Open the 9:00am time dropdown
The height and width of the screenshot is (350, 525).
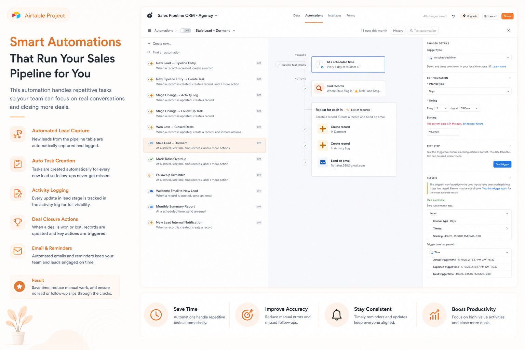[x=470, y=108]
